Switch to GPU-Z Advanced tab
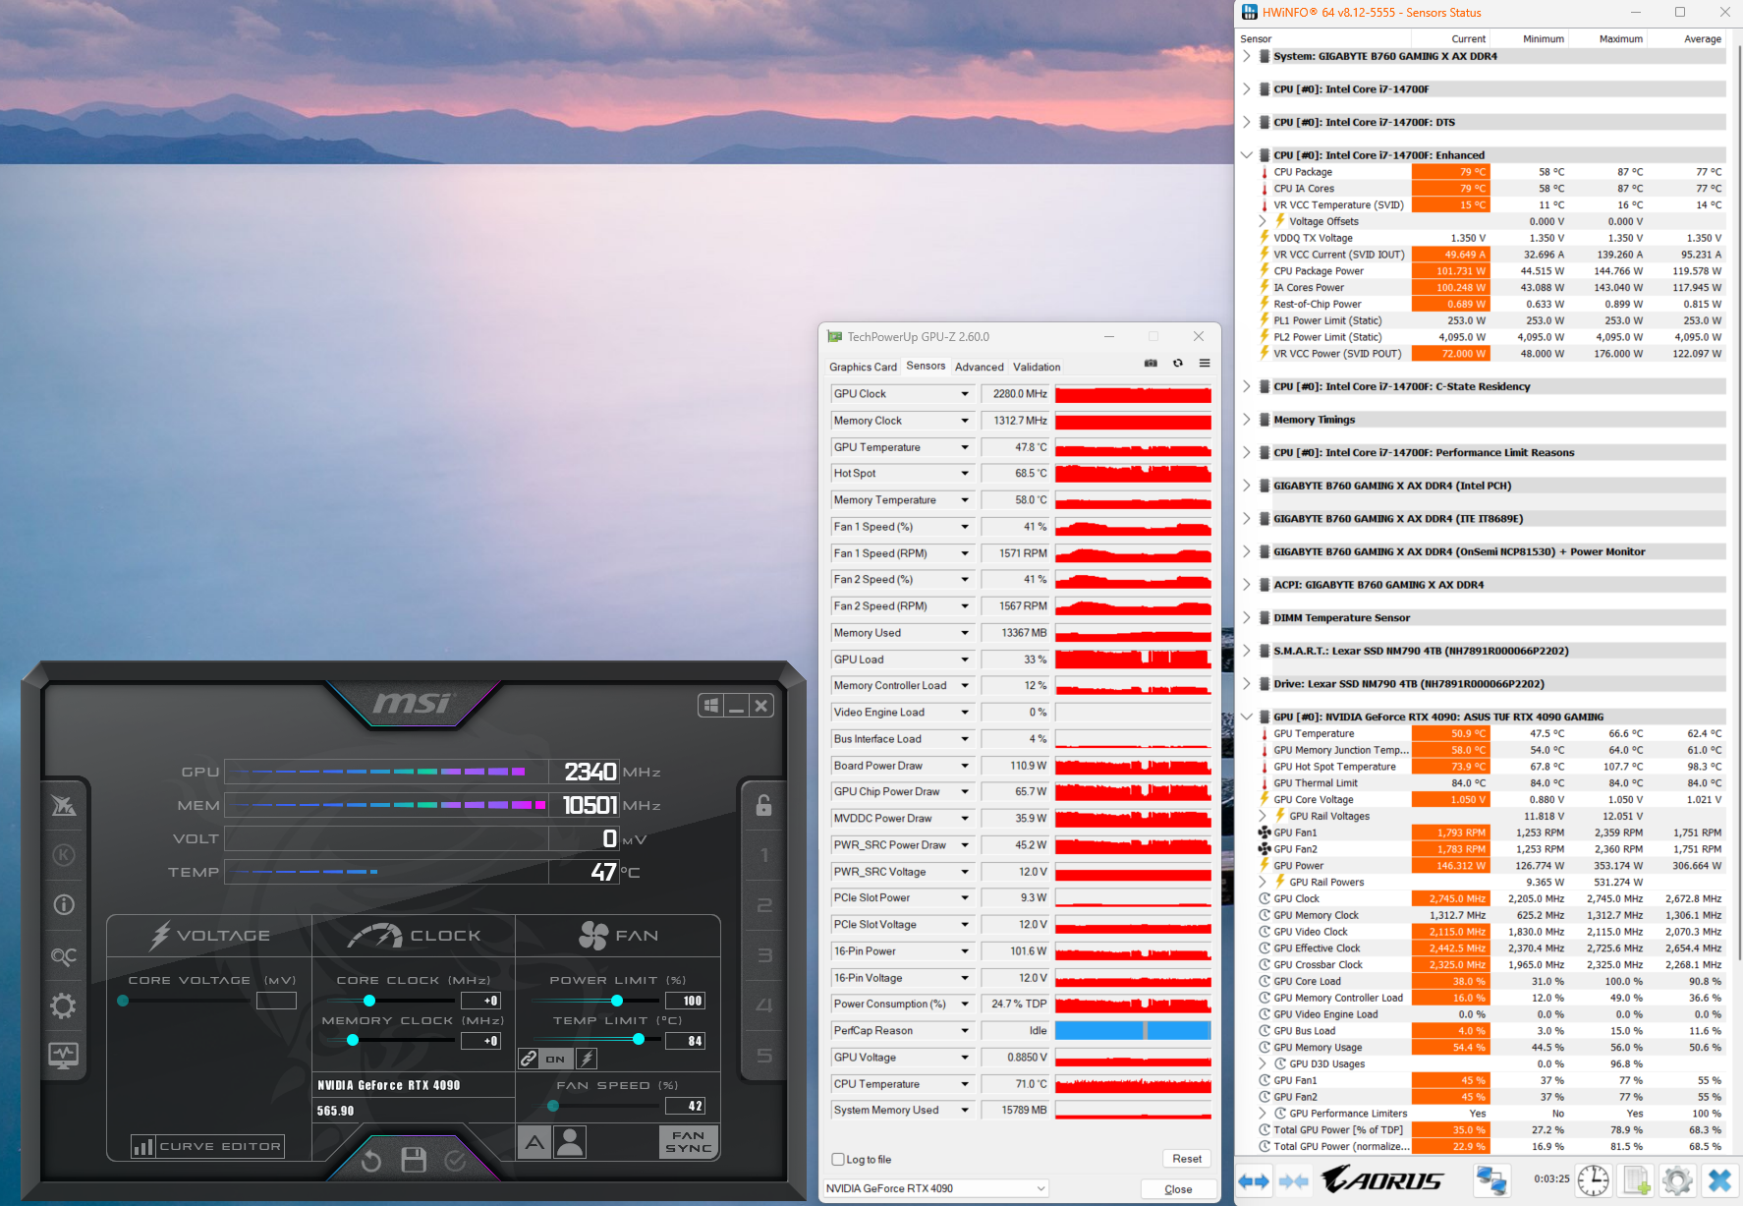 click(x=980, y=367)
